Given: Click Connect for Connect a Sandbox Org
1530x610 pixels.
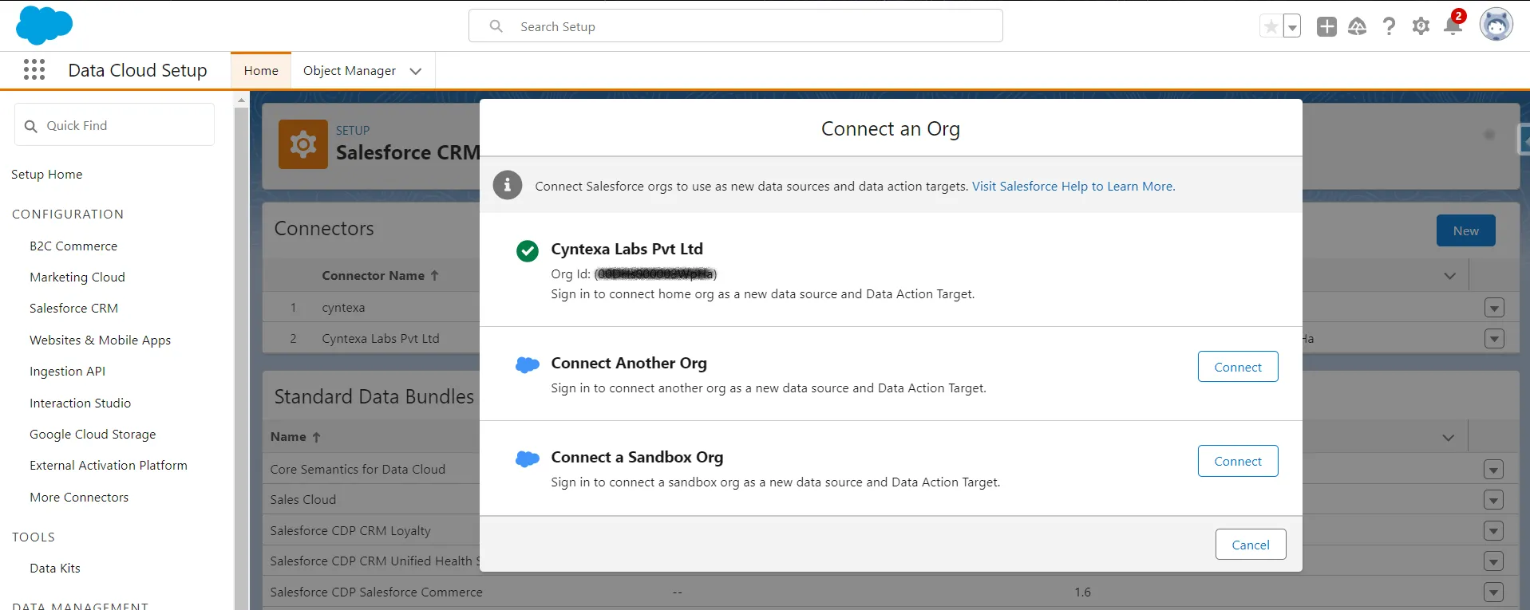Looking at the screenshot, I should [x=1237, y=461].
